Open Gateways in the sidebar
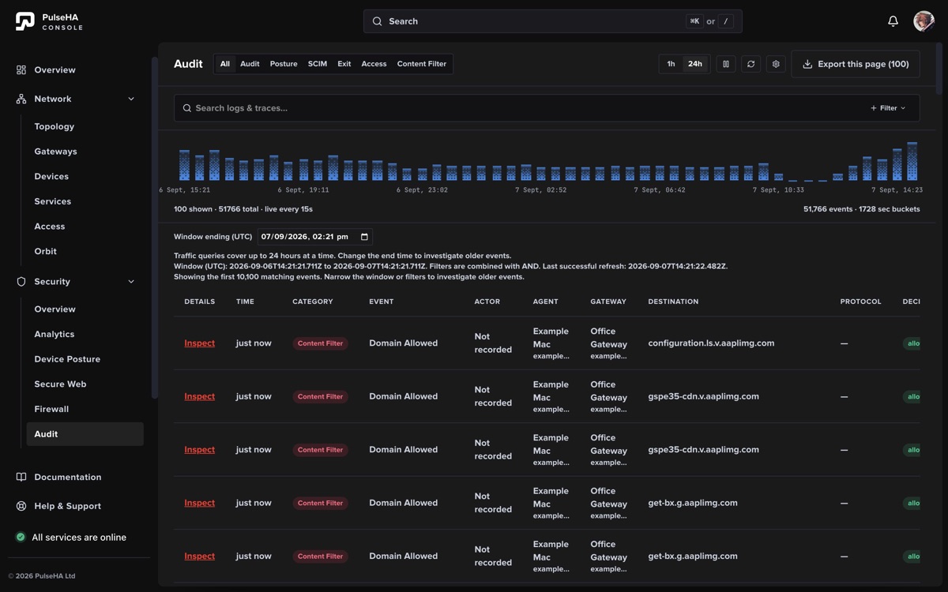Viewport: 948px width, 592px height. [55, 152]
